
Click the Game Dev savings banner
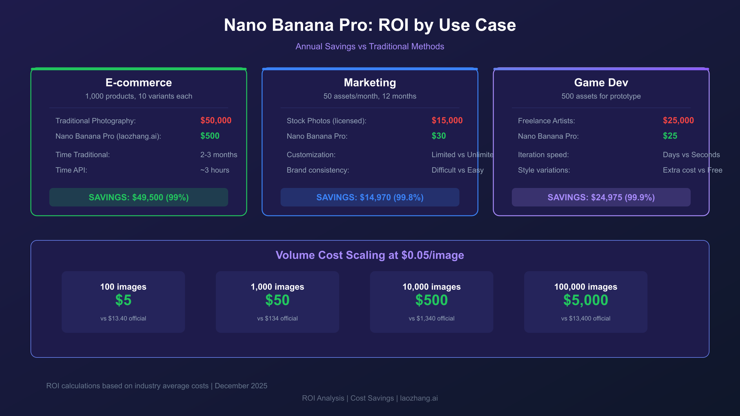tap(601, 197)
